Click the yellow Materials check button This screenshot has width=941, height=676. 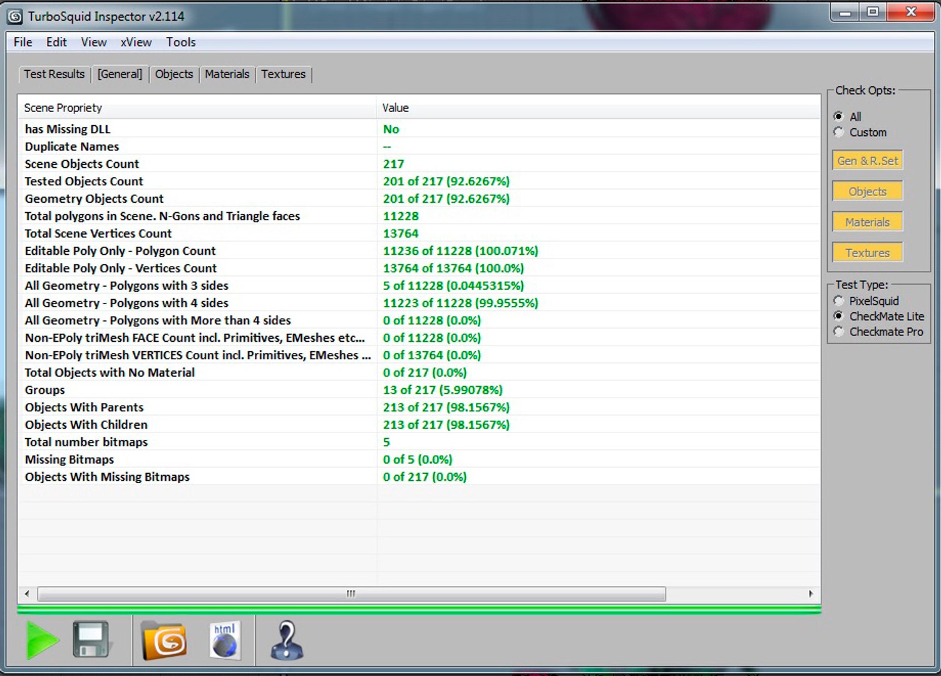868,222
